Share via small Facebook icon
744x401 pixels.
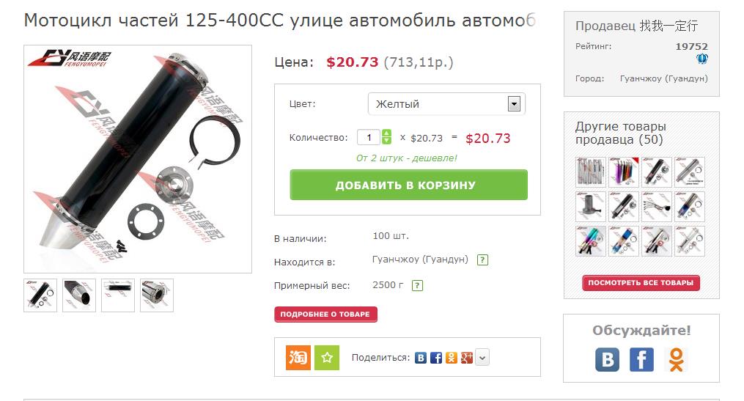[x=436, y=358]
